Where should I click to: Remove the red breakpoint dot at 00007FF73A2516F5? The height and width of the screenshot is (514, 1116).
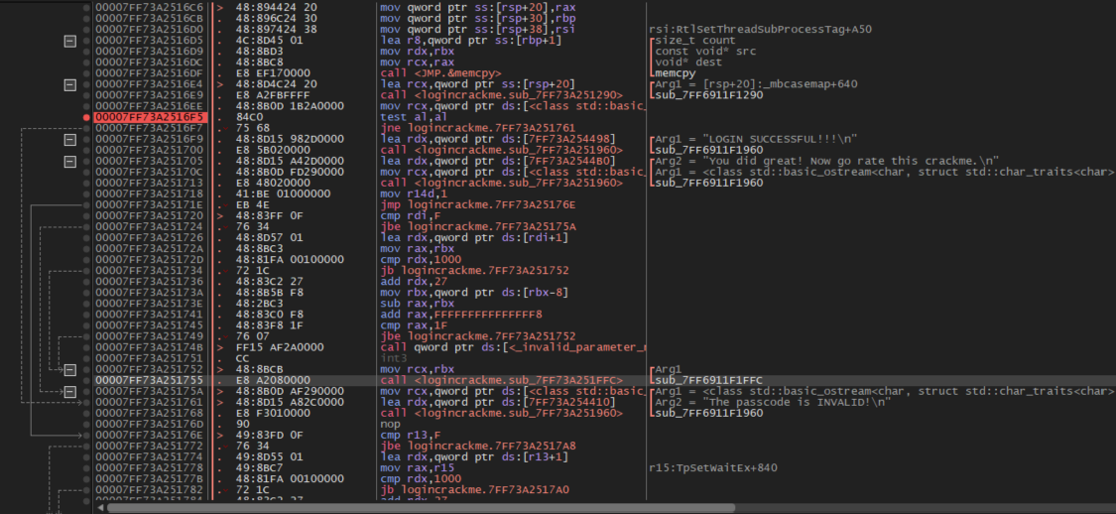tap(86, 117)
